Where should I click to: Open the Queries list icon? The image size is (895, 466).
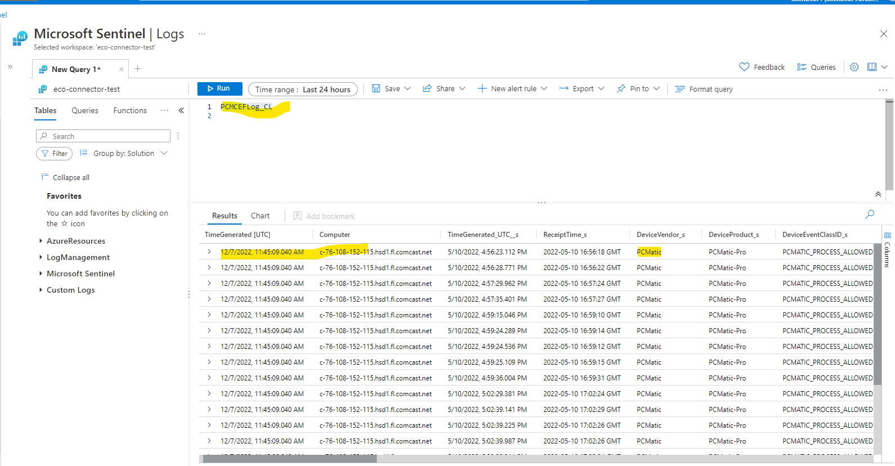[x=802, y=67]
